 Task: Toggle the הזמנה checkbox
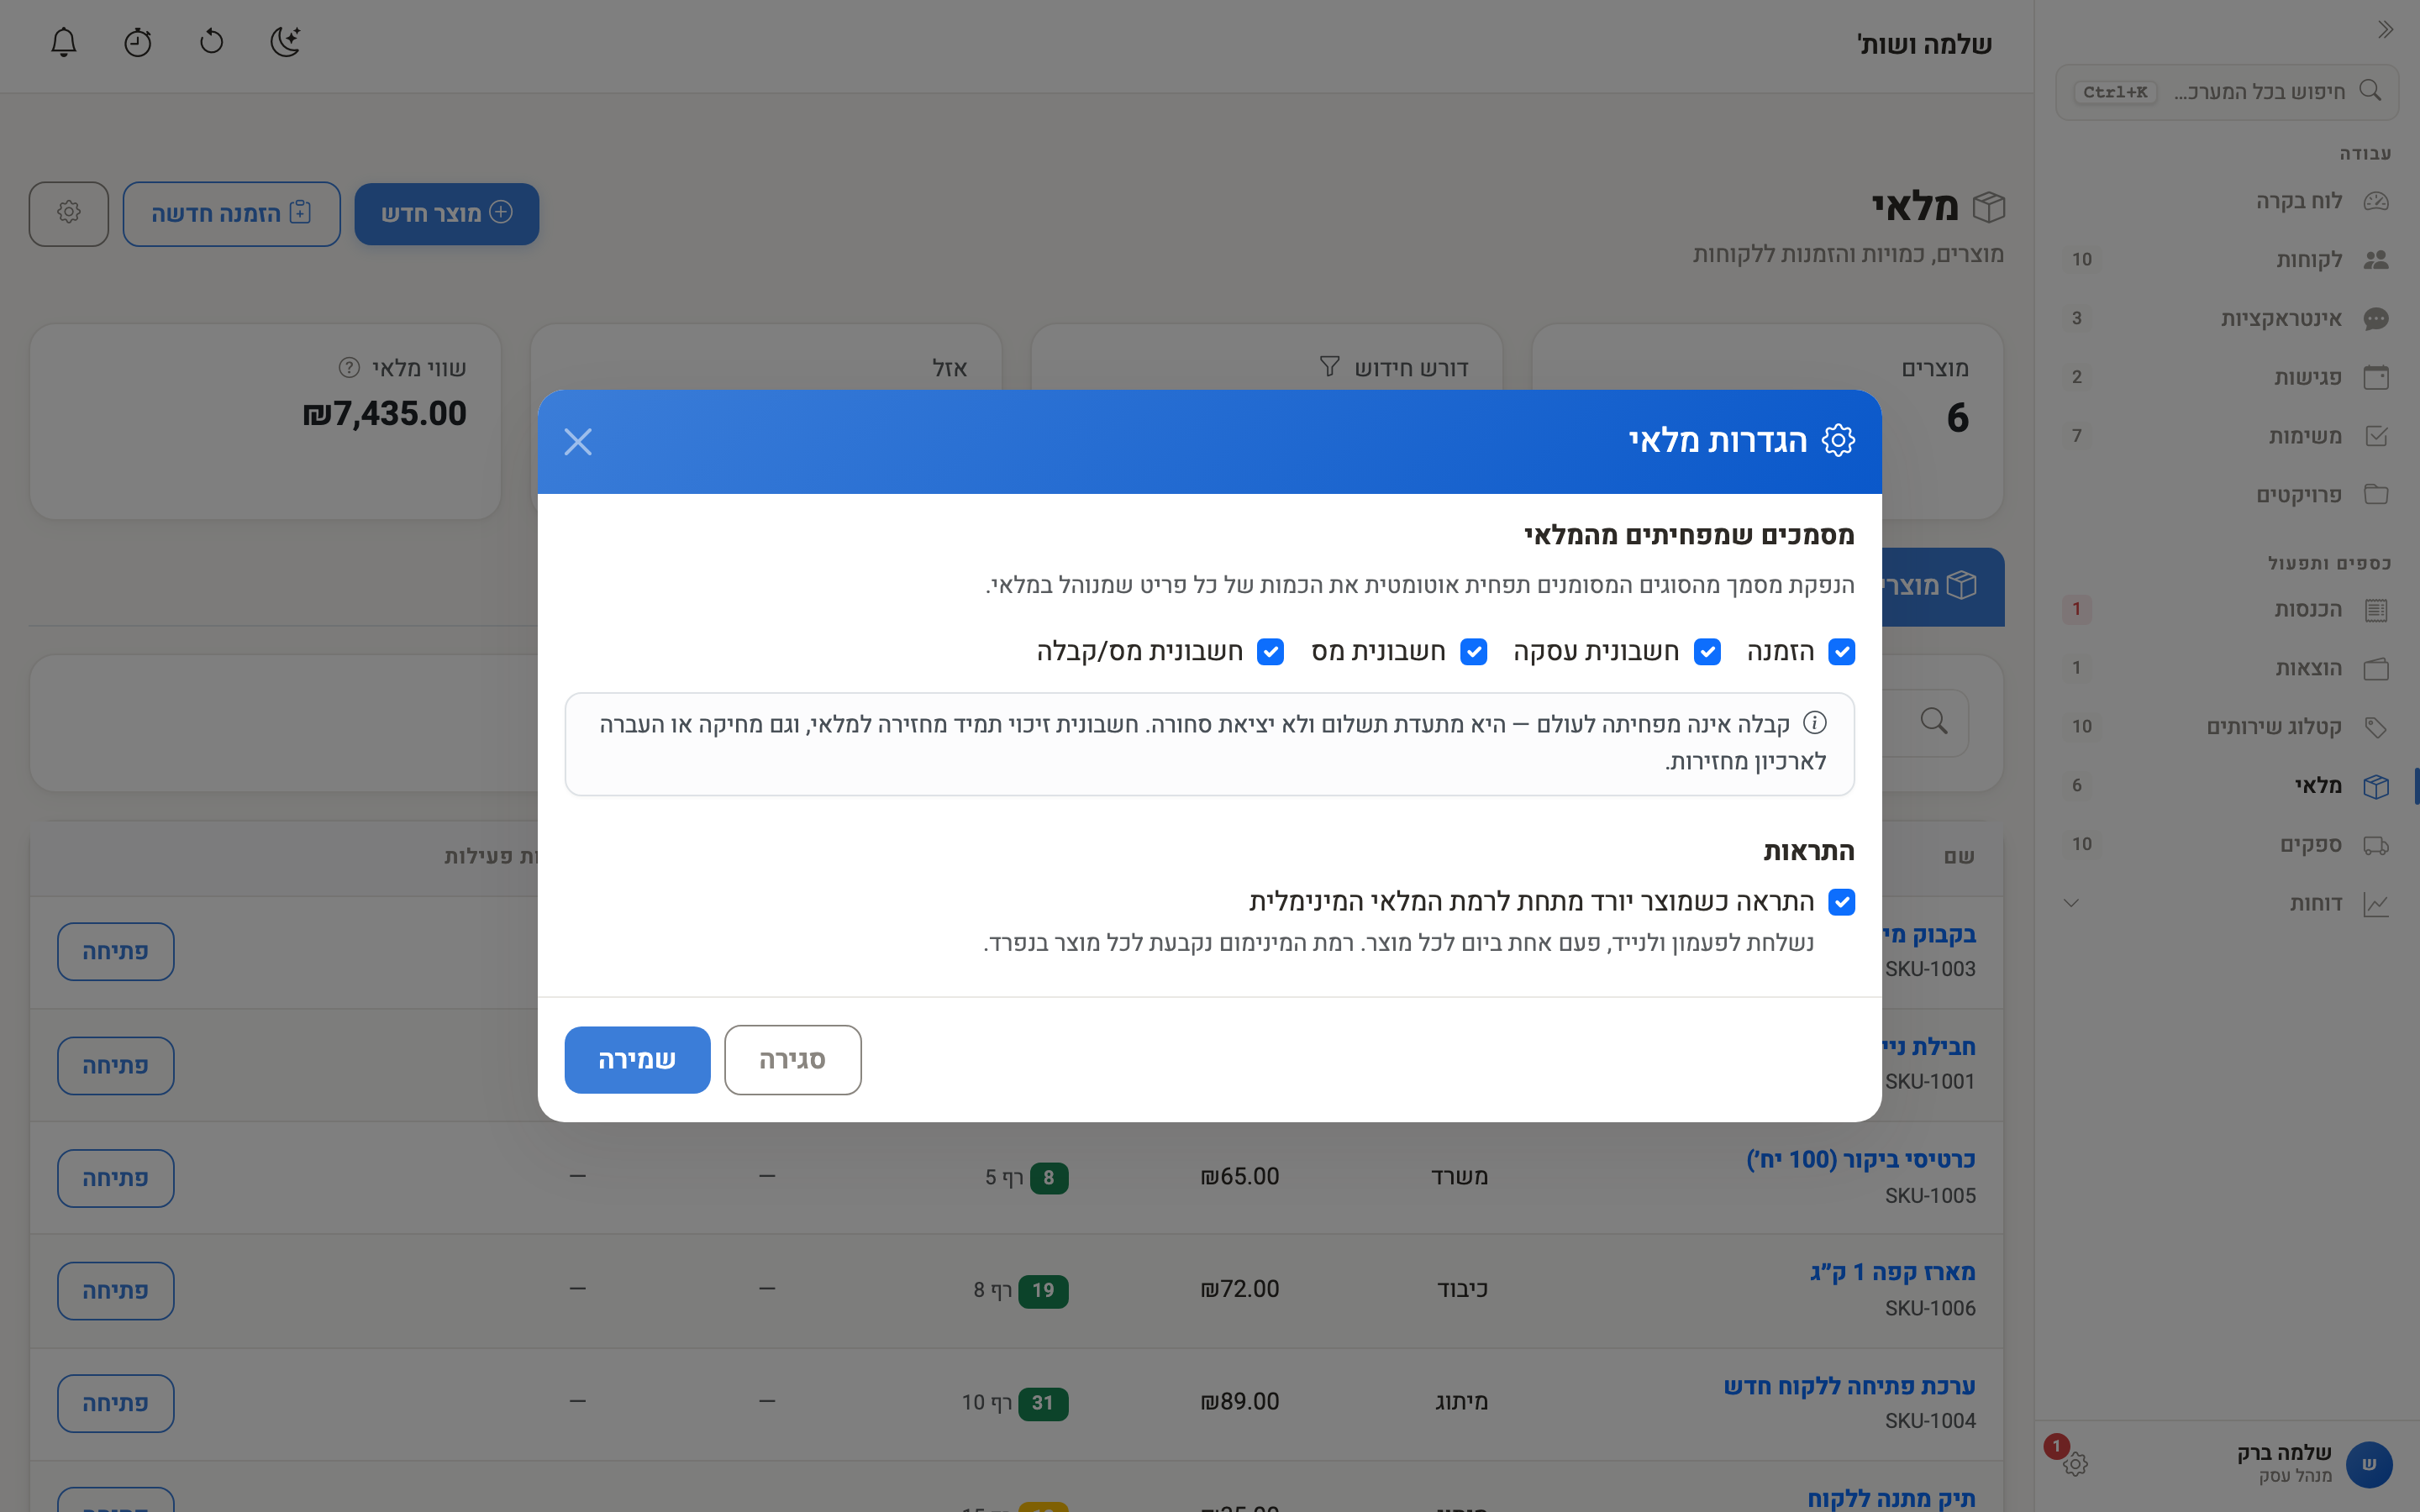tap(1841, 652)
